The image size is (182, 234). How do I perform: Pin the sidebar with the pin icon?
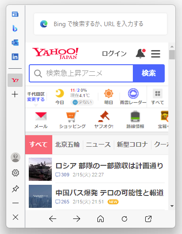(15, 189)
